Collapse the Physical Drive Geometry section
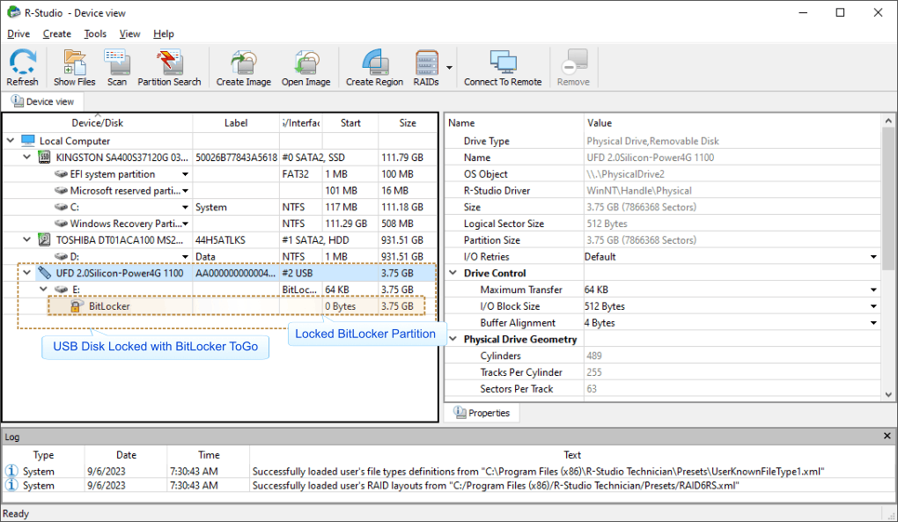Screen dimensions: 898x522 point(453,339)
